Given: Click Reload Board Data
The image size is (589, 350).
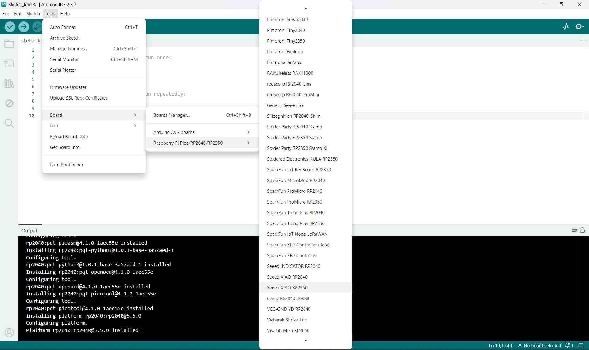Looking at the screenshot, I should click(94, 136).
